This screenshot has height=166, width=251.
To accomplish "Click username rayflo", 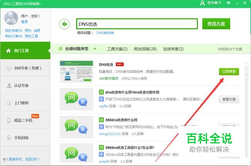I will click(103, 106).
